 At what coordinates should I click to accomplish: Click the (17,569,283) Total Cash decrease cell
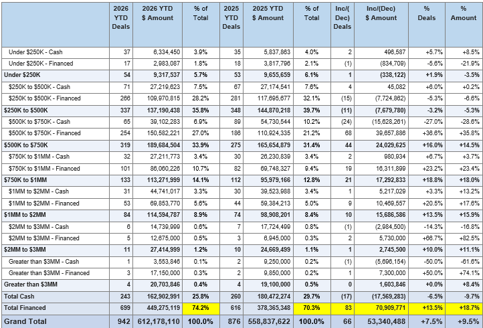(381, 297)
